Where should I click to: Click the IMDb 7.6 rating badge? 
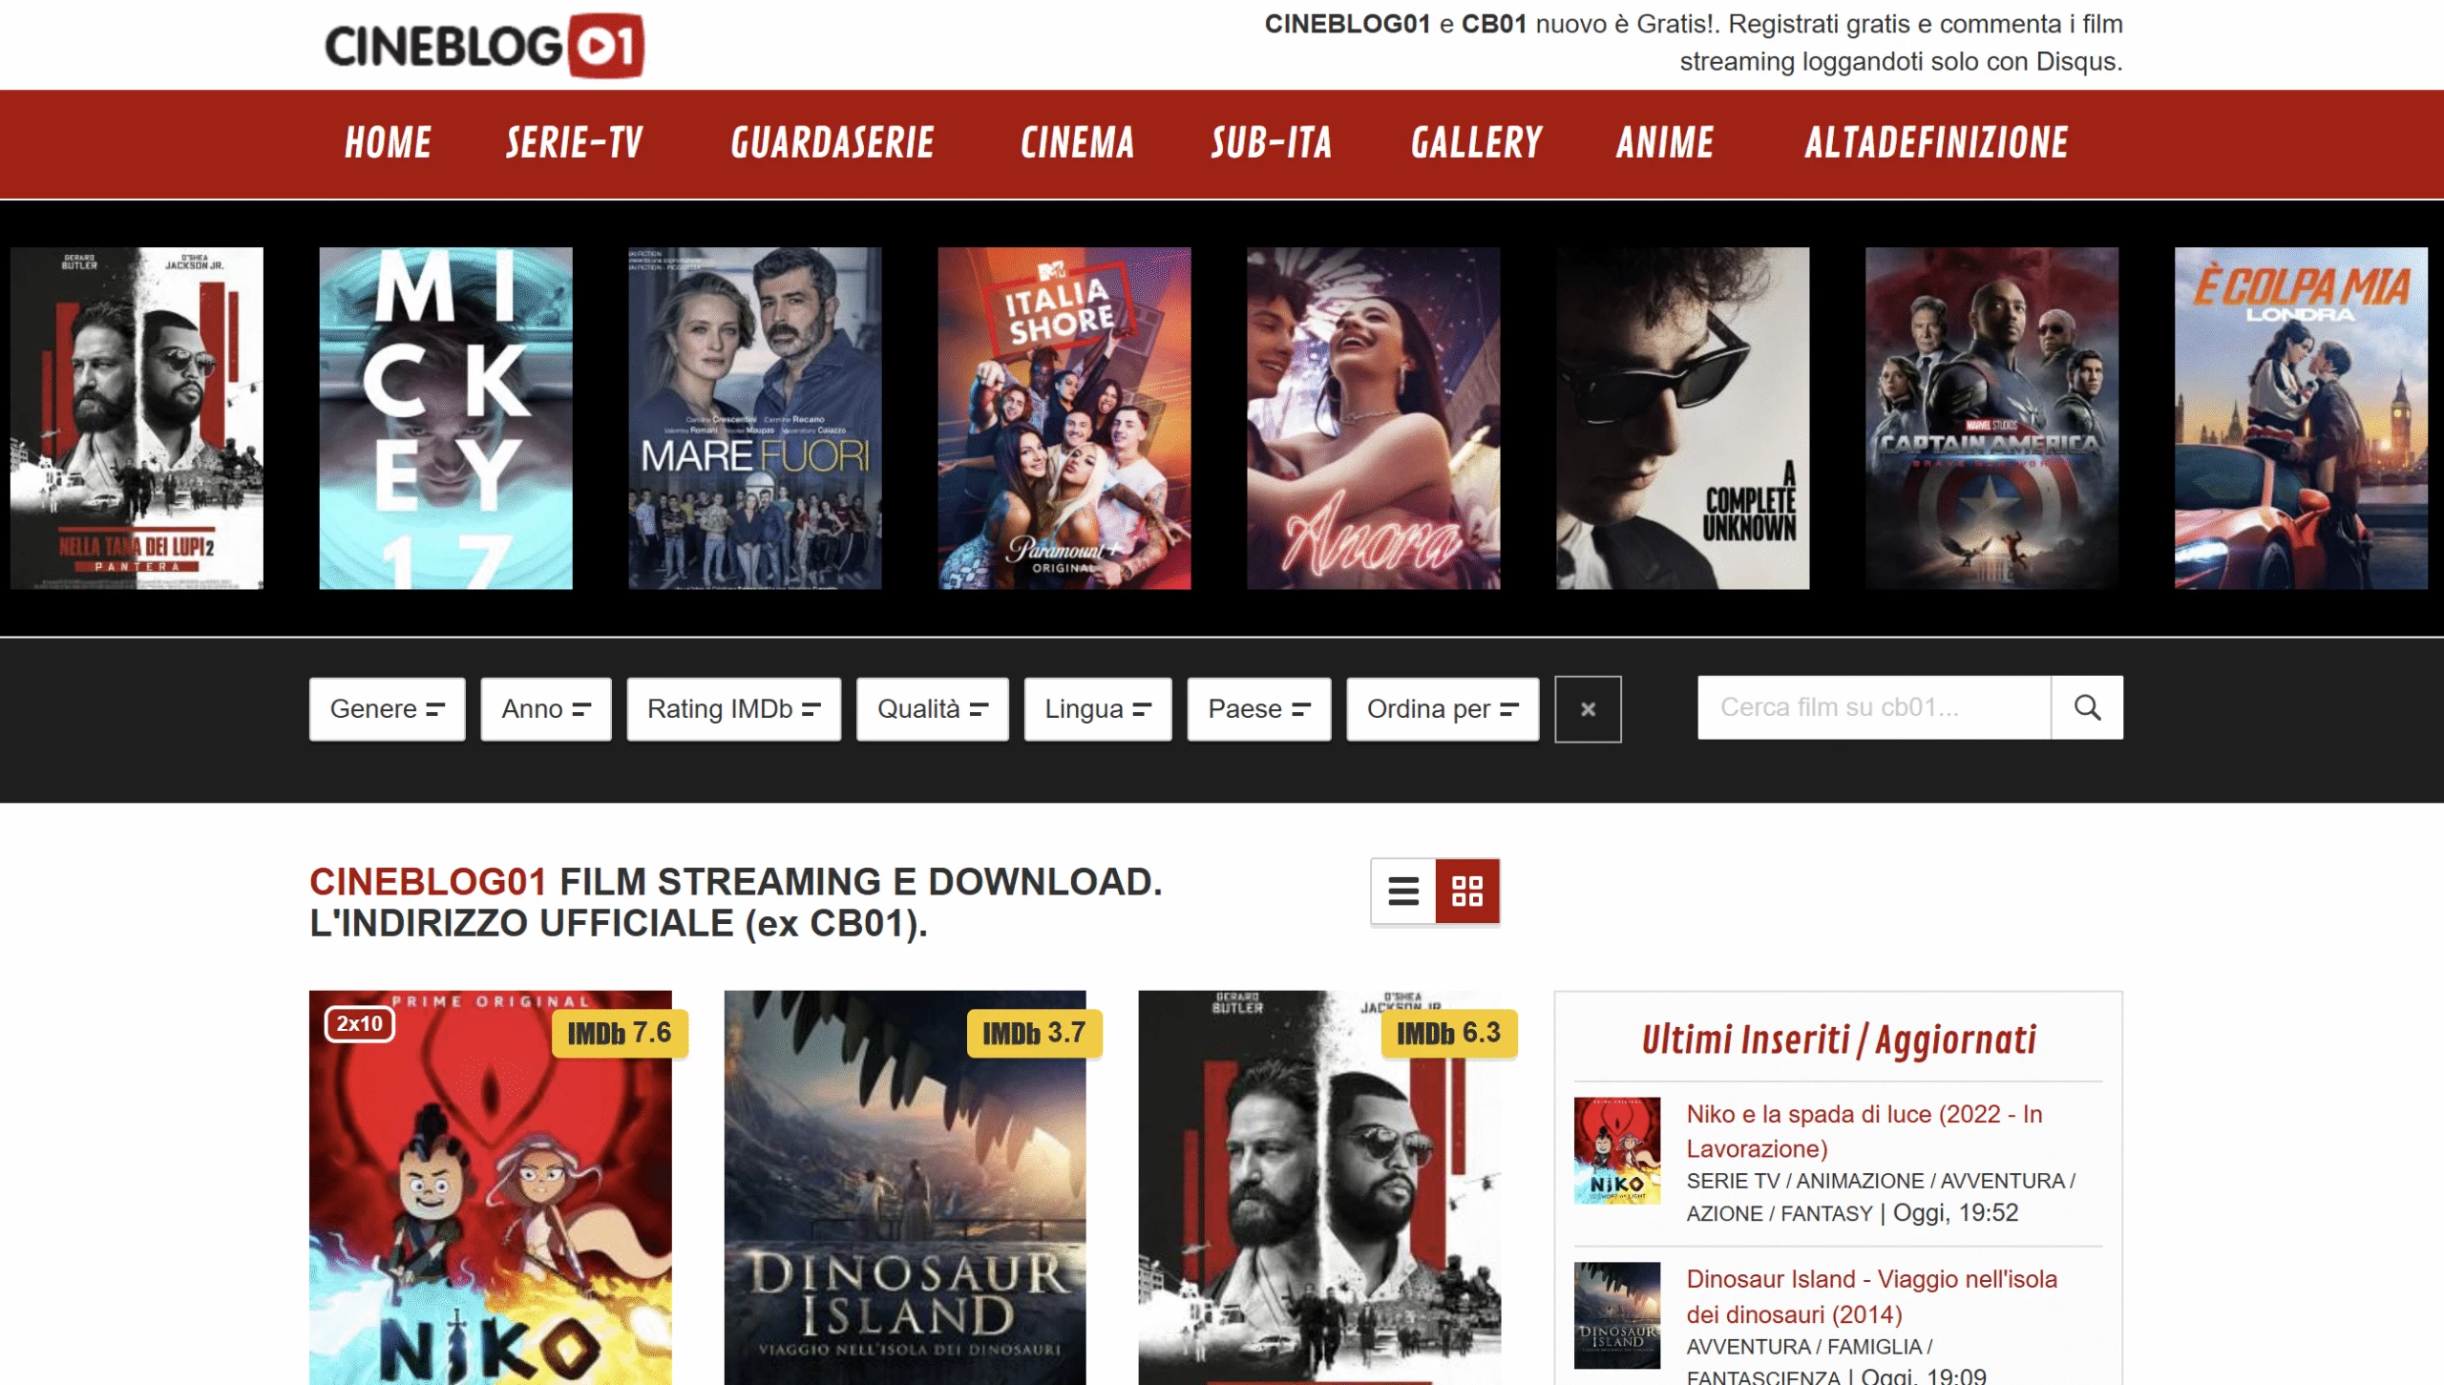pyautogui.click(x=619, y=1033)
